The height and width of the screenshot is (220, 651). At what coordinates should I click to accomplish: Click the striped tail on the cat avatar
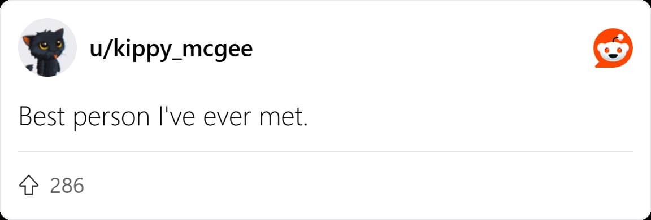point(30,67)
